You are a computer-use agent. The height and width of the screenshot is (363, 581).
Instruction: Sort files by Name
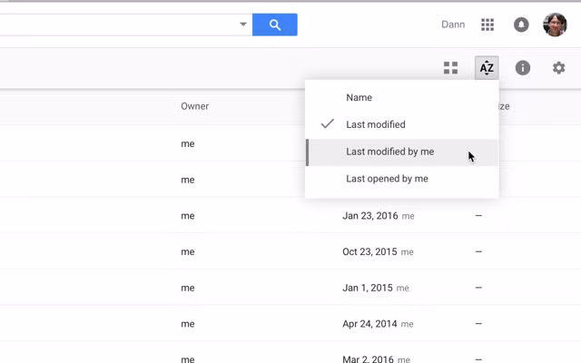[359, 97]
